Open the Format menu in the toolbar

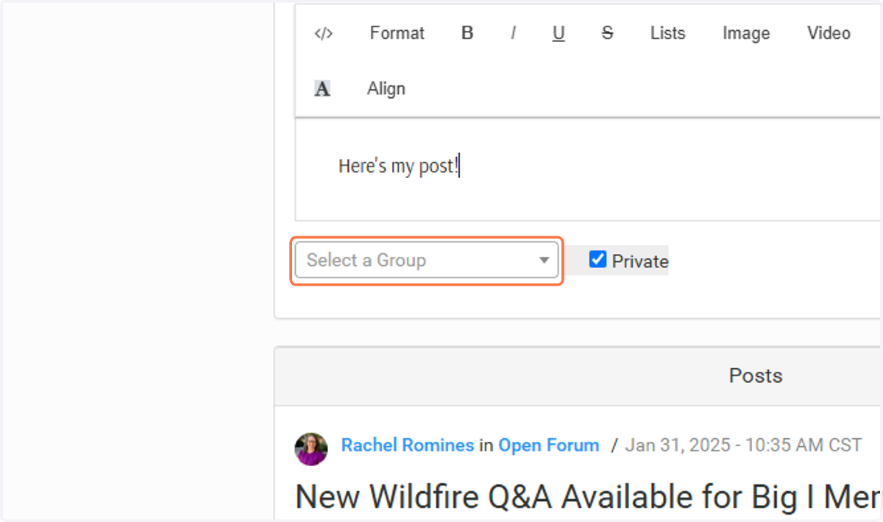coord(397,33)
